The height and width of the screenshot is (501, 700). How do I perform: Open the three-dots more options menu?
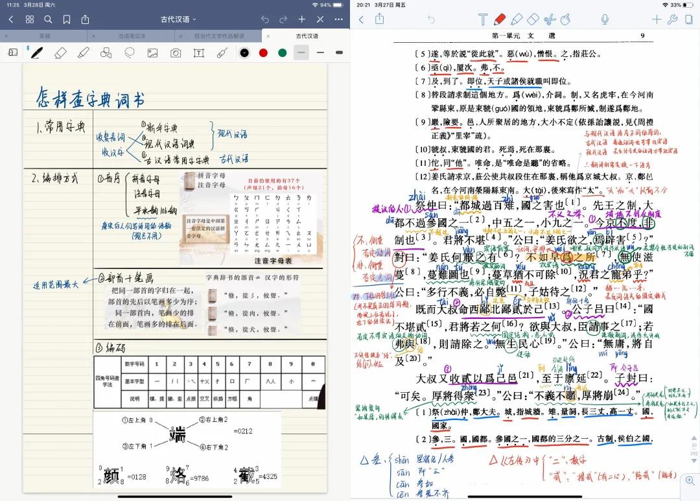pos(338,19)
